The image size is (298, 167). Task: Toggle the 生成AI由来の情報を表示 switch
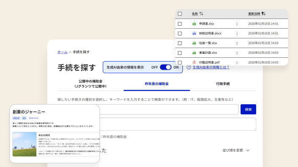166,67
